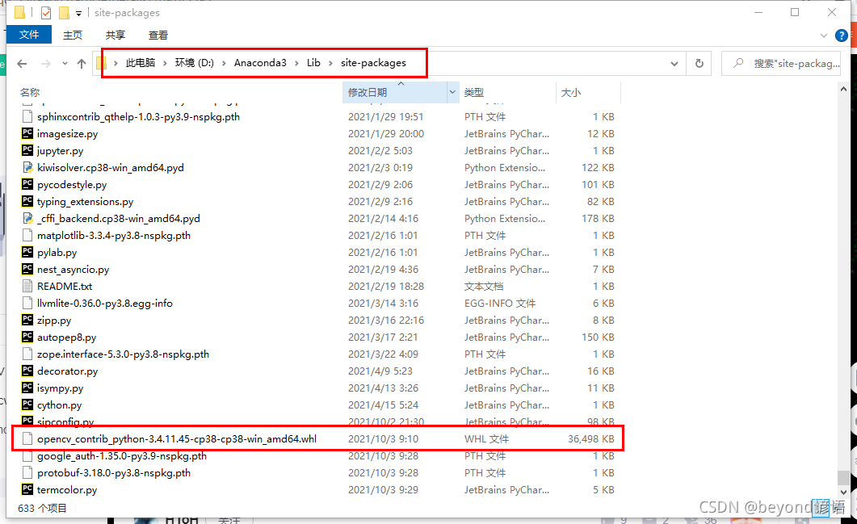Expand the chevron after Anaconda3 in breadcrumb
The image size is (857, 524).
click(296, 64)
